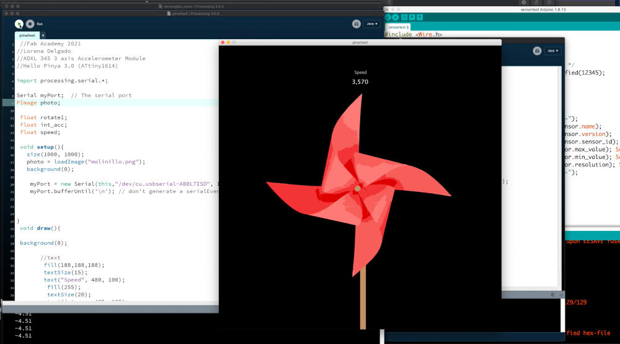Click the 'float int_acc;' line
Image resolution: width=620 pixels, height=344 pixels.
(x=43, y=125)
